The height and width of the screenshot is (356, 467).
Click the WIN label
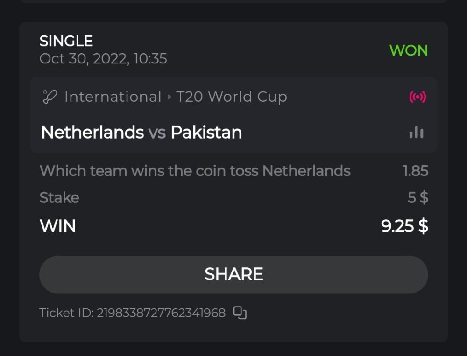(58, 226)
